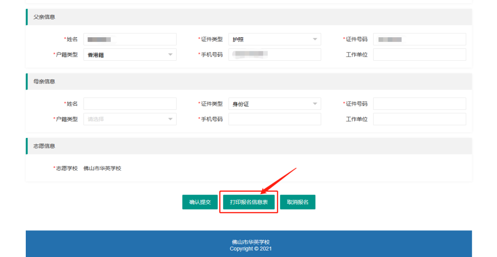Viewport: 497px width, 257px height.
Task: Click the footer Copyright © 2021 text
Action: click(250, 249)
